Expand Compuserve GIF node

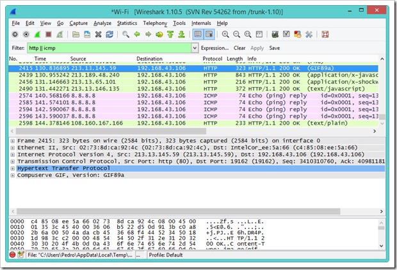click(x=12, y=175)
